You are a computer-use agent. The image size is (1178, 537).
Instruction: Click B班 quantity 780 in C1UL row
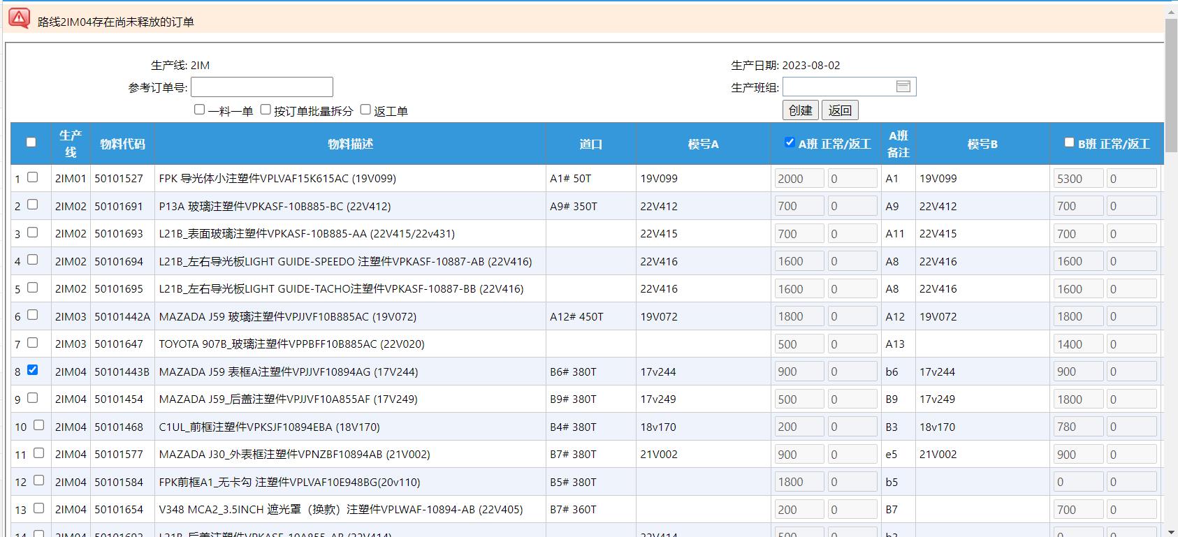point(1078,427)
